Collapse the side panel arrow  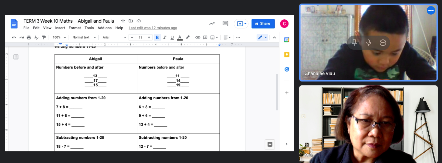[287, 144]
